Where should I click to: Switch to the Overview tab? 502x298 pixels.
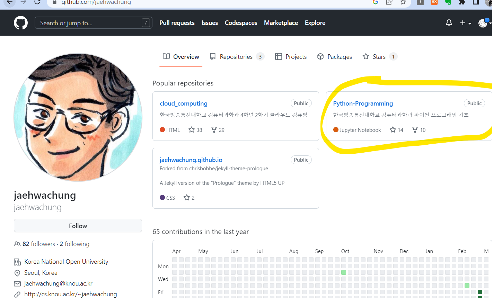click(181, 56)
